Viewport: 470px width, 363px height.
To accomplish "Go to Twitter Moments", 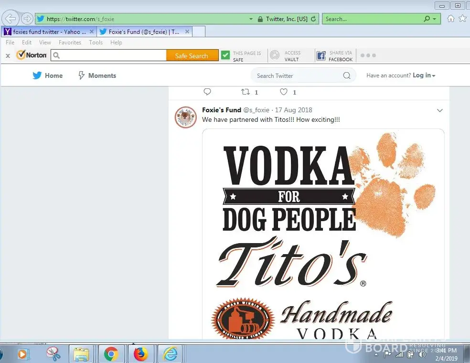I will pos(97,75).
